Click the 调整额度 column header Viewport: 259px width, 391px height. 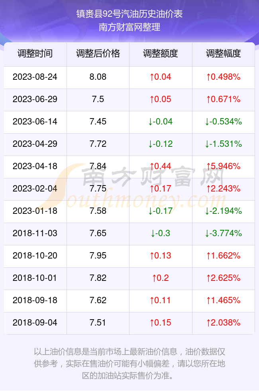tap(161, 53)
